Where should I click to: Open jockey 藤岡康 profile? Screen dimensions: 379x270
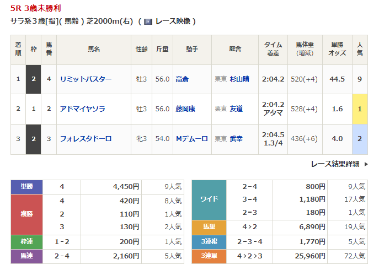185,109
